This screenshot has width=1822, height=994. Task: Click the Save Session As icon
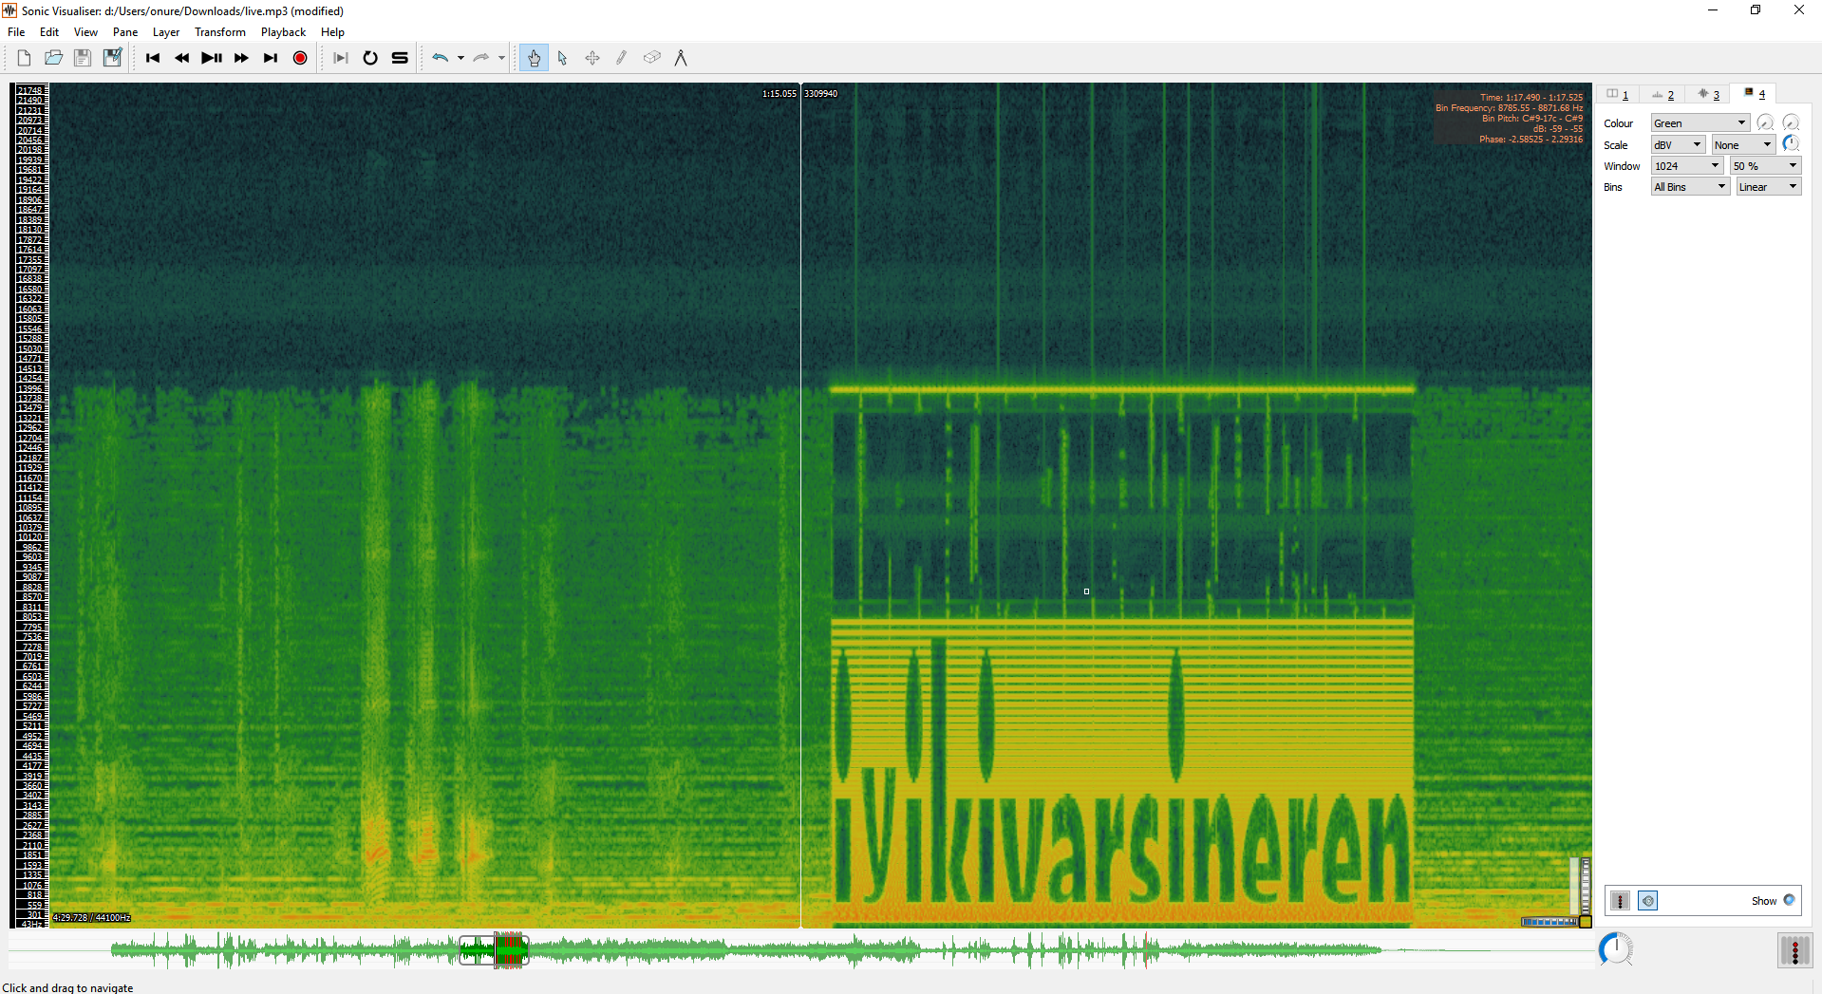112,58
